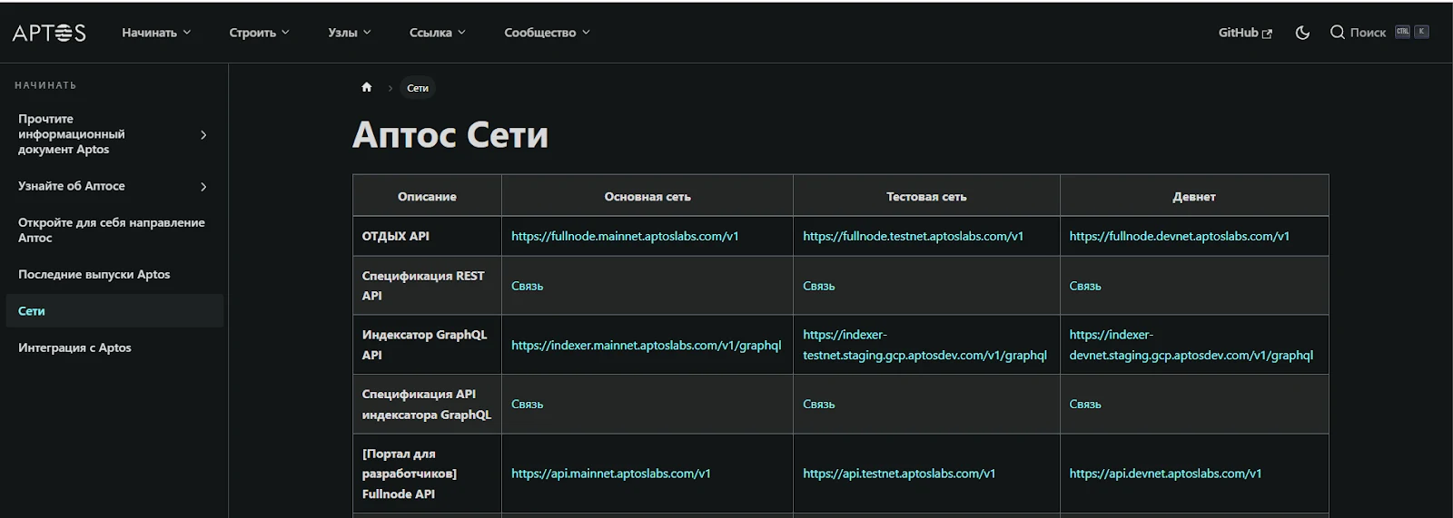Click the Описание column header
Screen dimensions: 1453x518
[427, 196]
